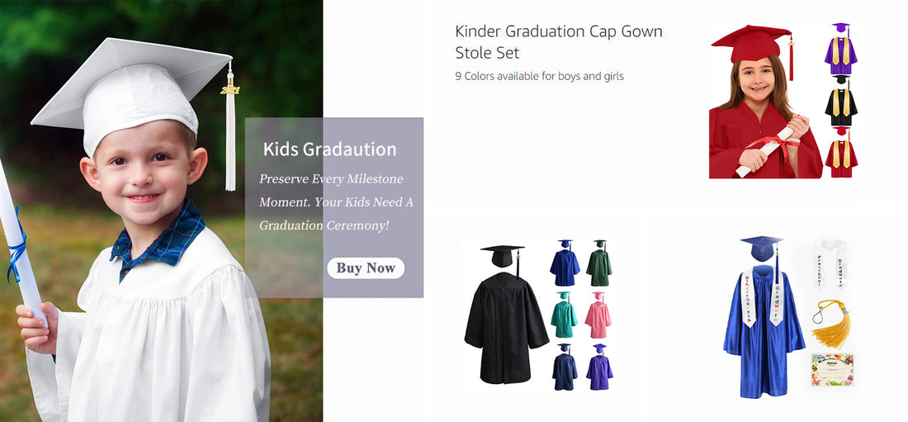Choose the small royal blue gown swatch
Screen dimensions: 908x422
click(565, 263)
